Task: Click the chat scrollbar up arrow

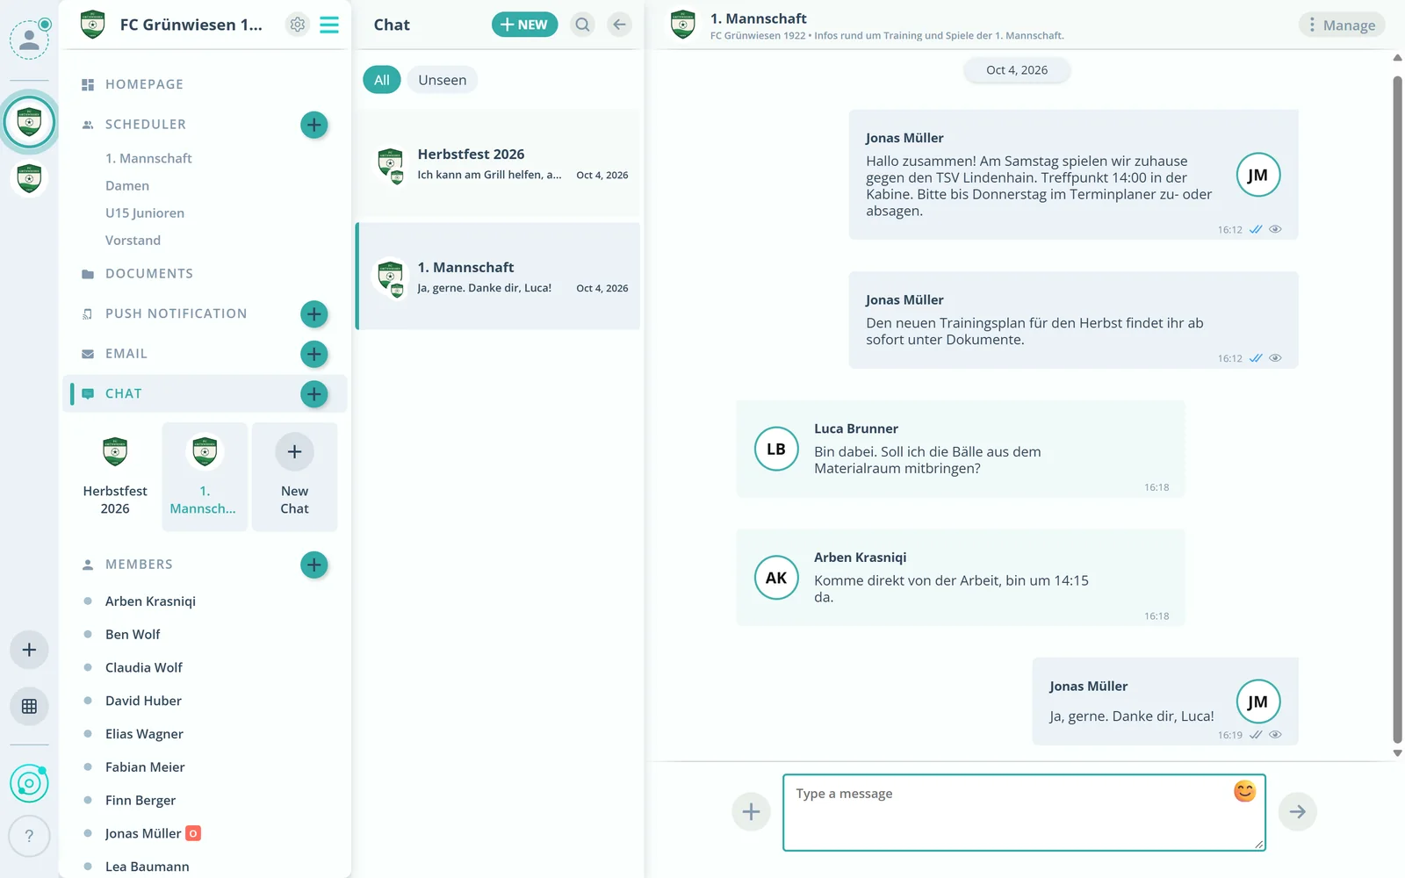Action: coord(1397,58)
